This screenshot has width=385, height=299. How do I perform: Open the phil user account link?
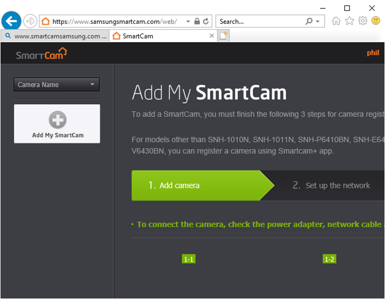click(x=373, y=53)
